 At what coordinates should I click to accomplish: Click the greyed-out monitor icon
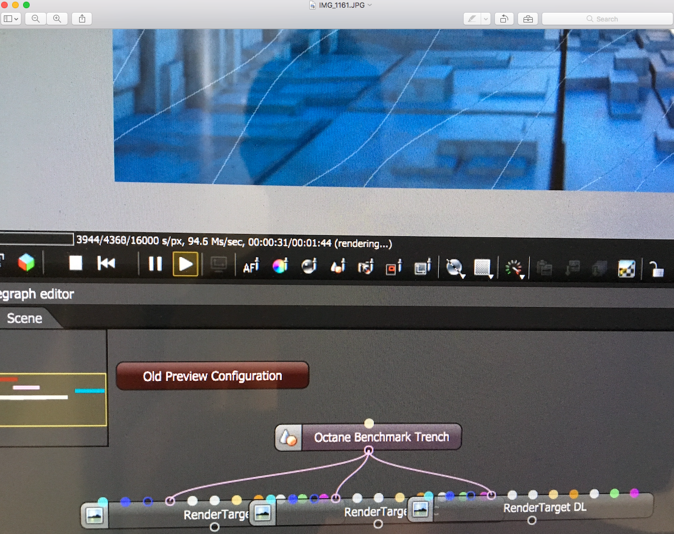pos(219,265)
